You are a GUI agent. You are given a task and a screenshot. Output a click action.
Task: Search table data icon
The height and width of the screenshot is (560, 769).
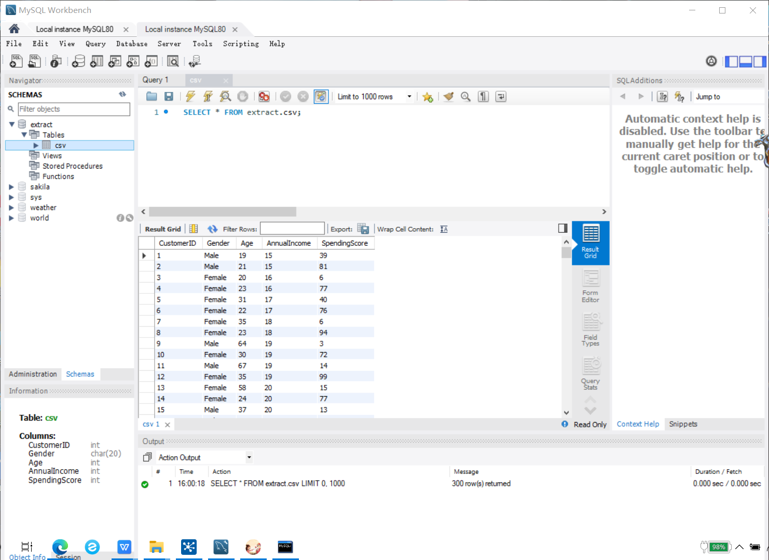(173, 61)
